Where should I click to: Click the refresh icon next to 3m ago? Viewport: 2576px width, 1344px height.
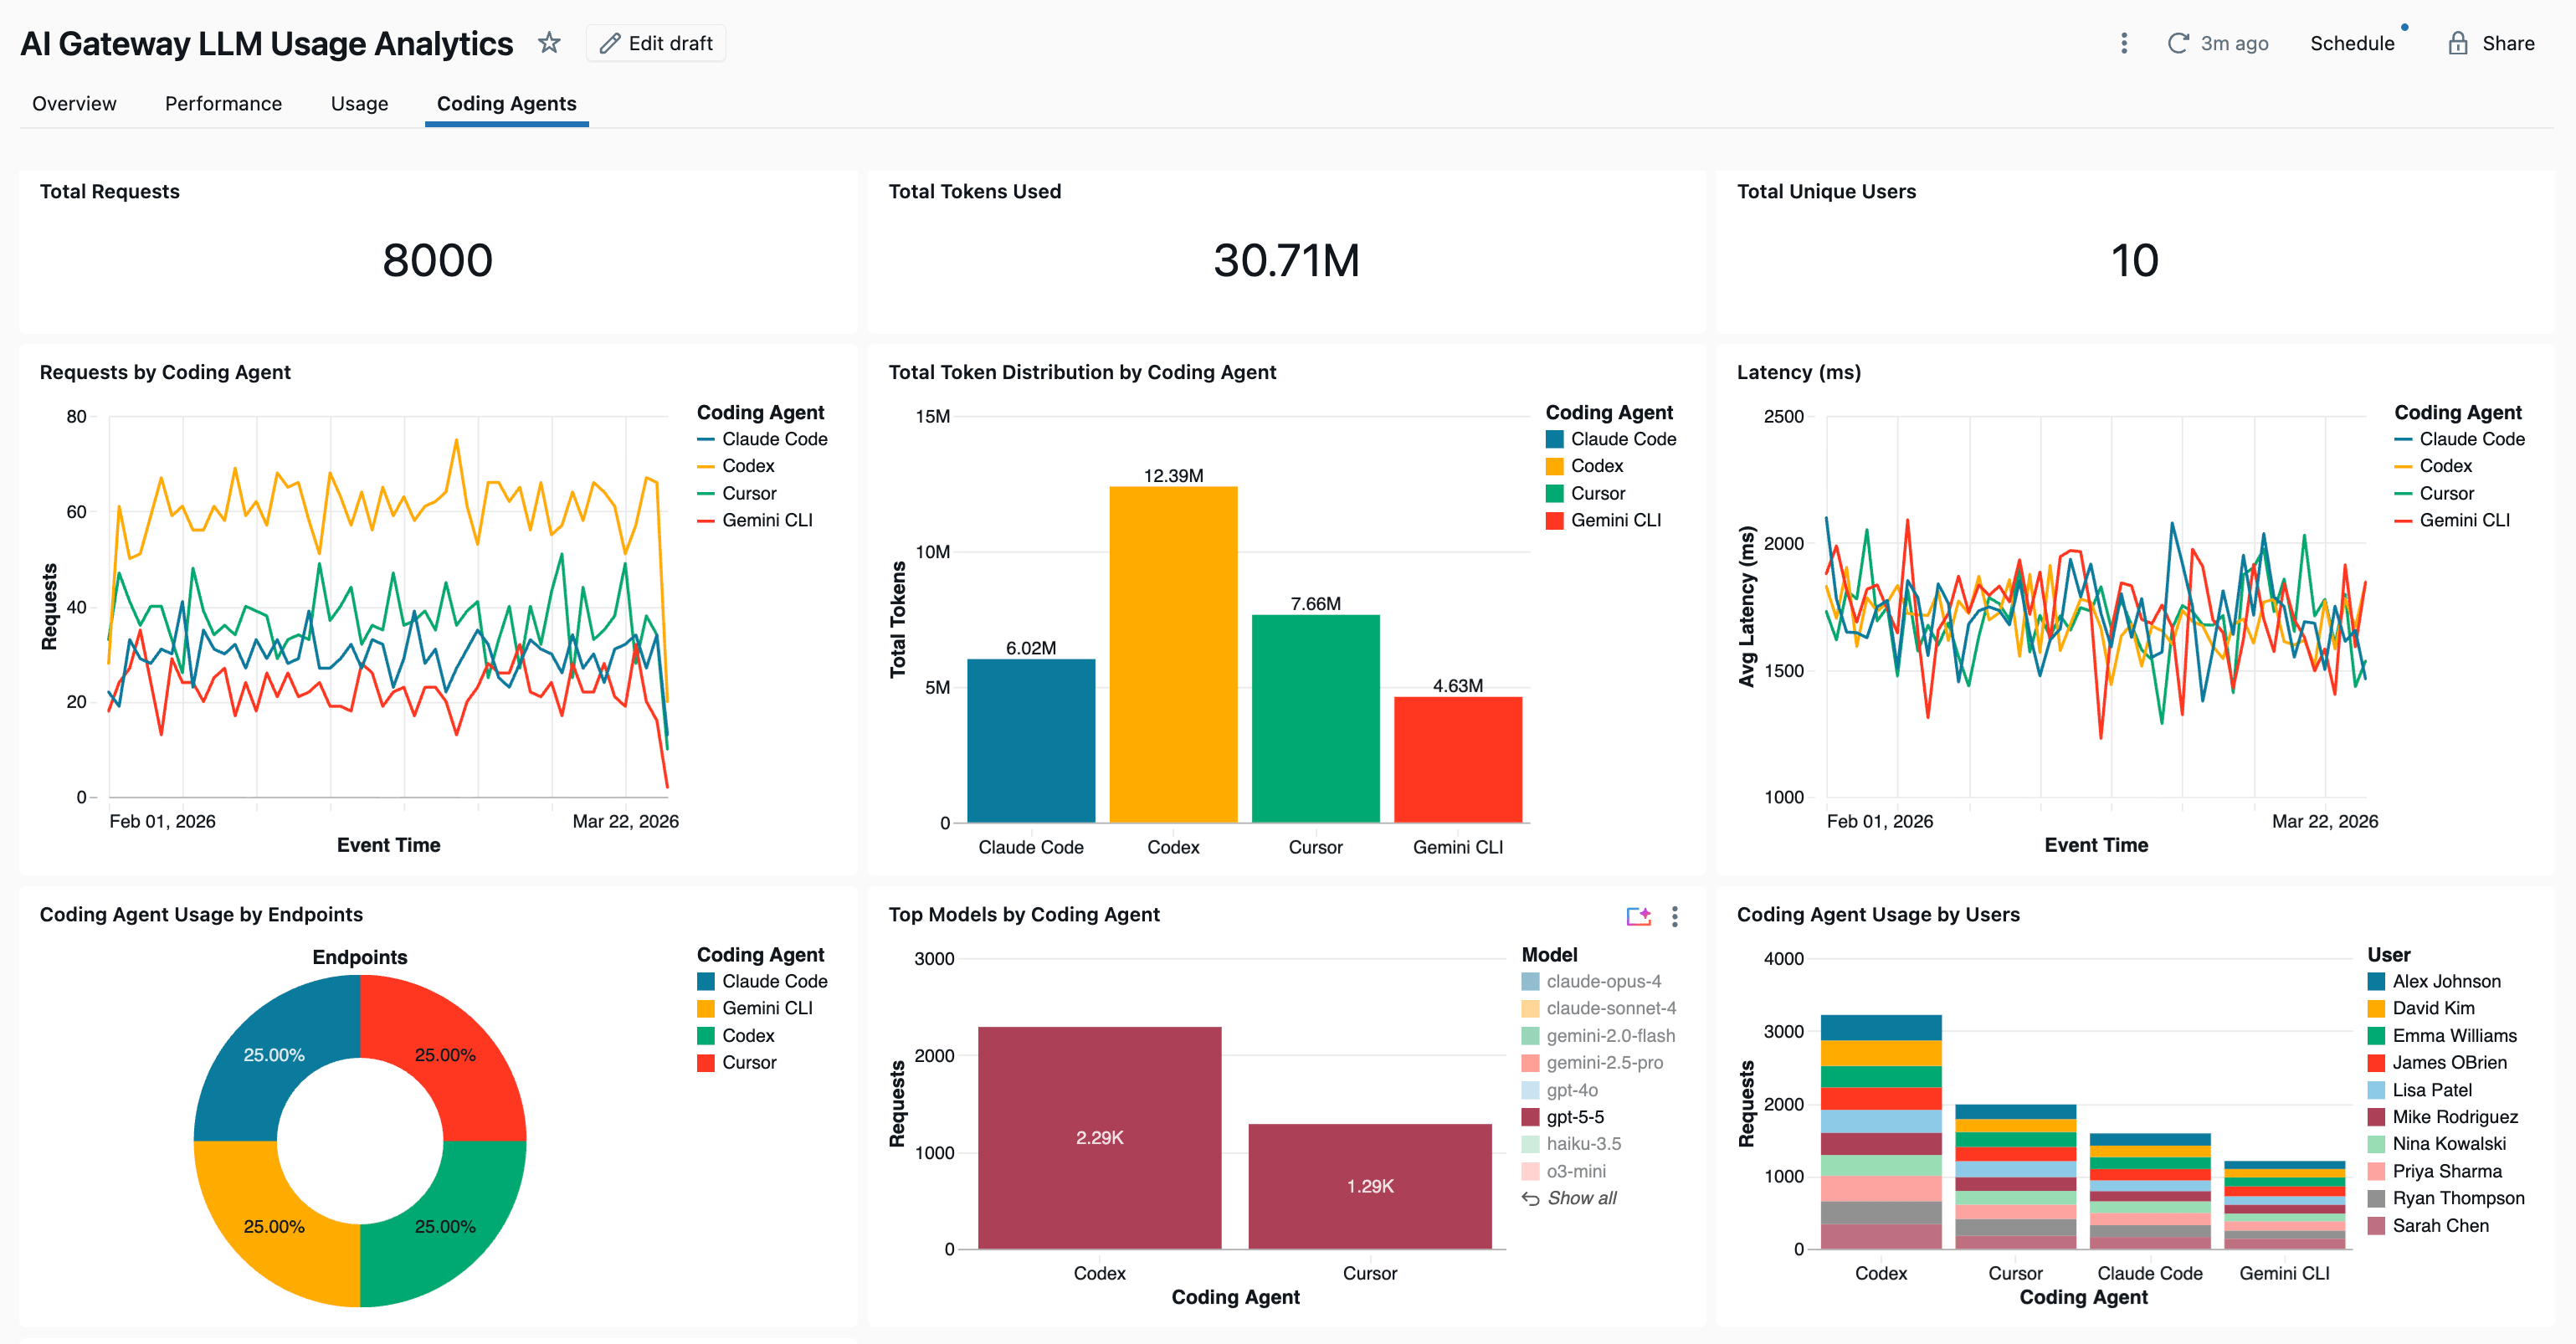coord(2178,43)
